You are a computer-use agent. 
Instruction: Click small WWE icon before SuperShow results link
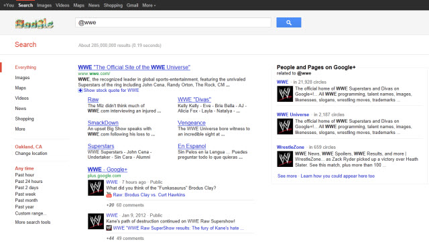[x=109, y=228]
